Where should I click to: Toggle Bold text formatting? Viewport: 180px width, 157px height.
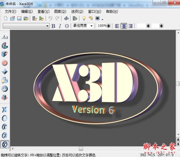click(x=53, y=26)
